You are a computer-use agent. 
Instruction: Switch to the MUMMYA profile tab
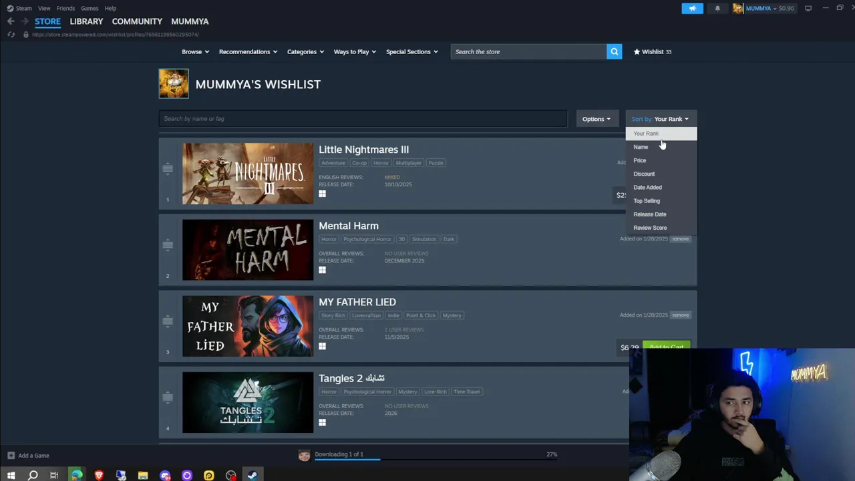pos(190,21)
